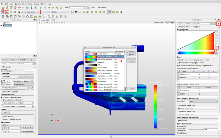Open the Surface representation dropdown
This screenshot has width=221, height=138.
click(61, 12)
